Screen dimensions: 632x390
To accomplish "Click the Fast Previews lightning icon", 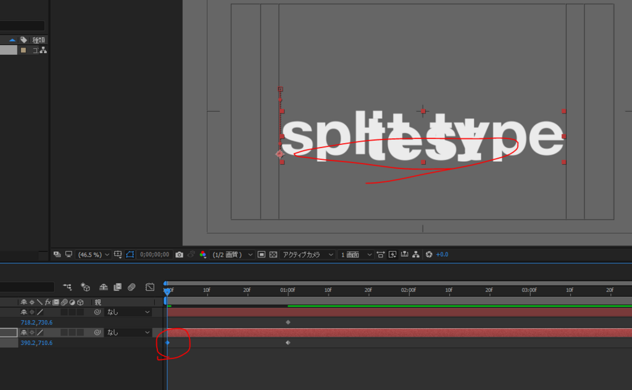I will pos(392,254).
